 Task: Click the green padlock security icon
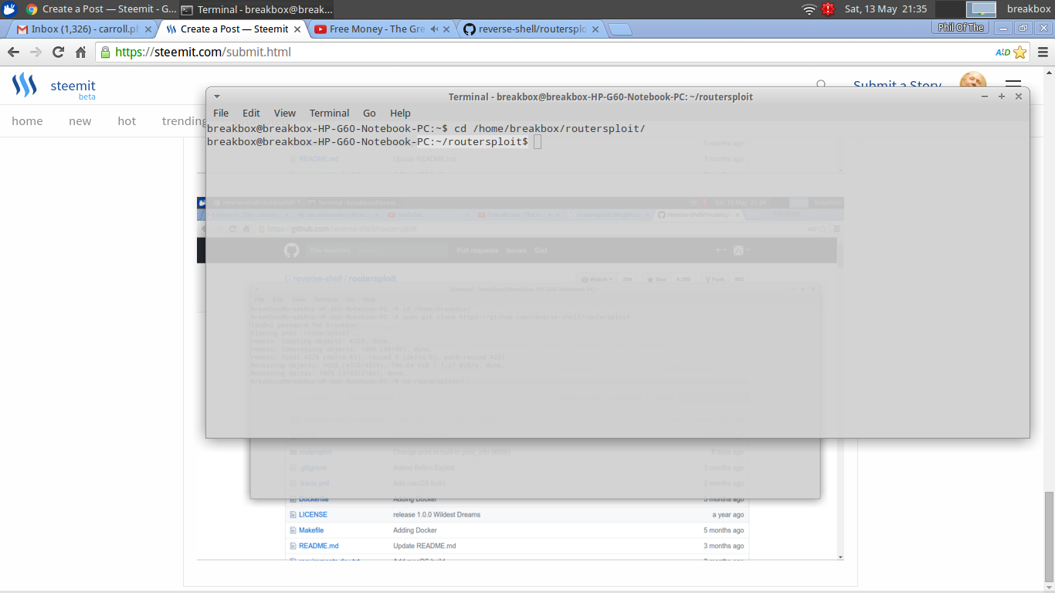coord(106,53)
